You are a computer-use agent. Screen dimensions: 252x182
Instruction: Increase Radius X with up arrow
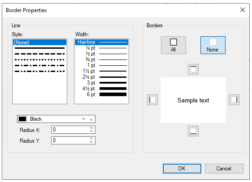pos(91,128)
